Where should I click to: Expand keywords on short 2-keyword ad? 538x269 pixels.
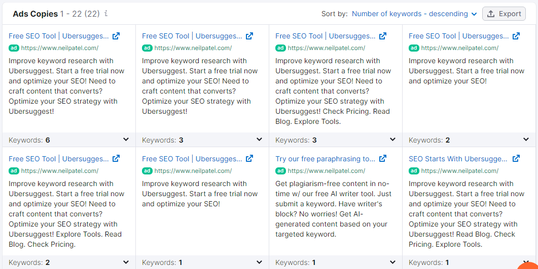tap(526, 140)
